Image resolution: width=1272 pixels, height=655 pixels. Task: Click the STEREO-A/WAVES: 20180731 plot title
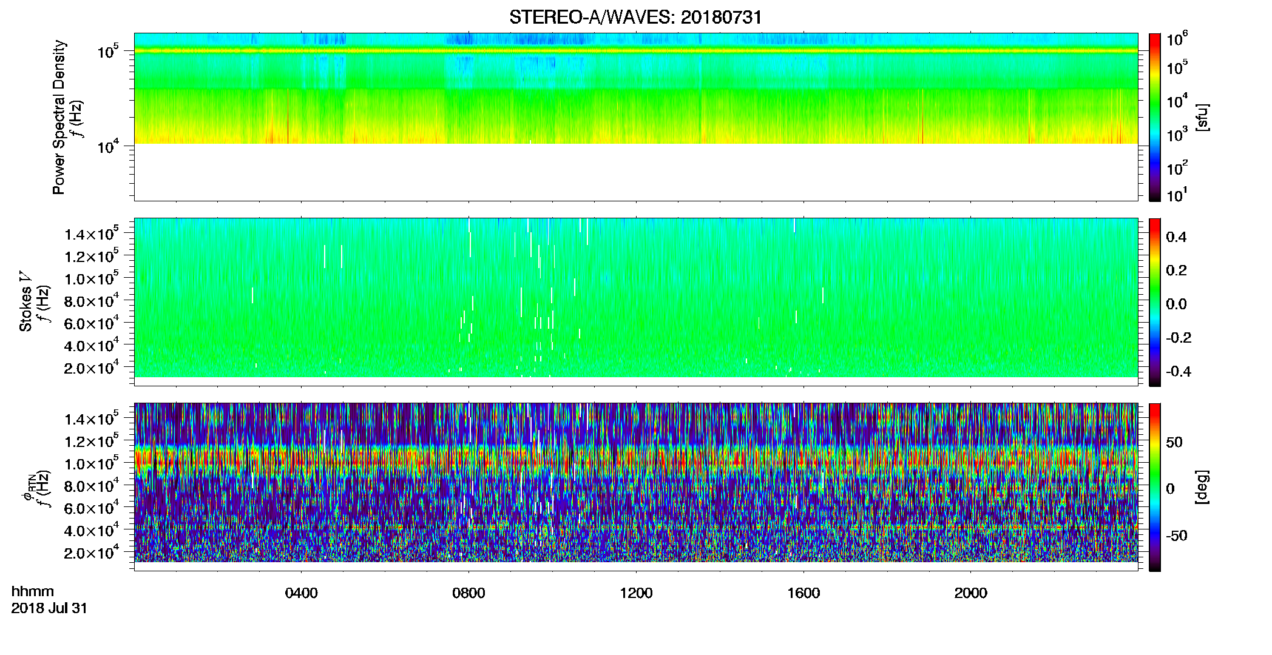635,18
